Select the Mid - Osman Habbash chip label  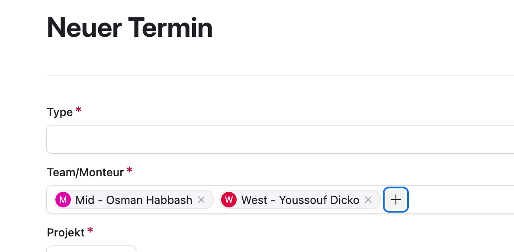tap(134, 200)
